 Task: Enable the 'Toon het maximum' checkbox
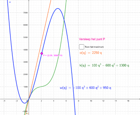(x=81, y=47)
